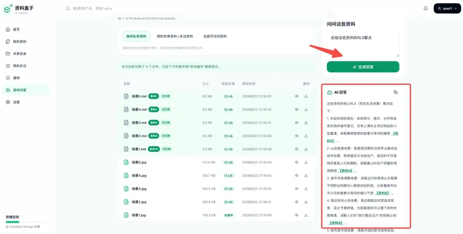The height and width of the screenshot is (234, 463).
Task: Click the 113.4 KB size value
Action: (208, 162)
